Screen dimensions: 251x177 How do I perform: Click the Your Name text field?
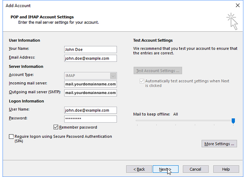click(90, 49)
